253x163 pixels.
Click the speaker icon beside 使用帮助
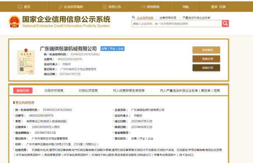[143, 7]
